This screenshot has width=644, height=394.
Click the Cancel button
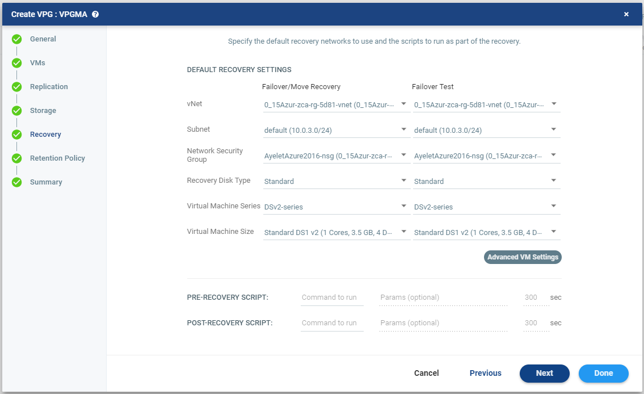426,373
